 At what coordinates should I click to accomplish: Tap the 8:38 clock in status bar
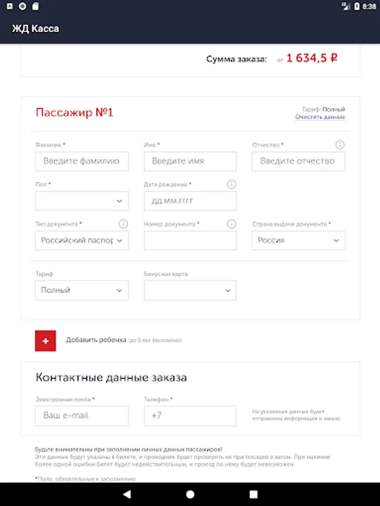[x=369, y=6]
